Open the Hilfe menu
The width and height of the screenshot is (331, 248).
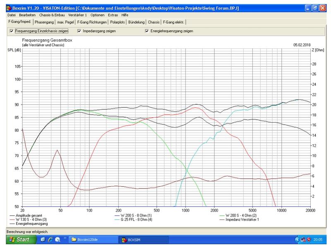pyautogui.click(x=125, y=15)
